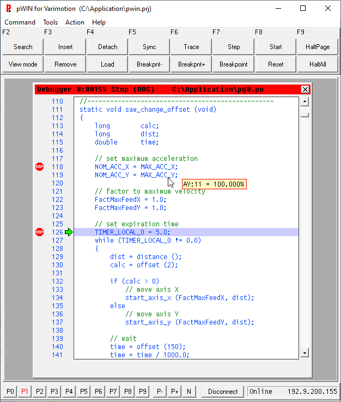Click the breakpoint stop icon at line 126
Viewport: 341px width, 402px height.
tap(39, 232)
